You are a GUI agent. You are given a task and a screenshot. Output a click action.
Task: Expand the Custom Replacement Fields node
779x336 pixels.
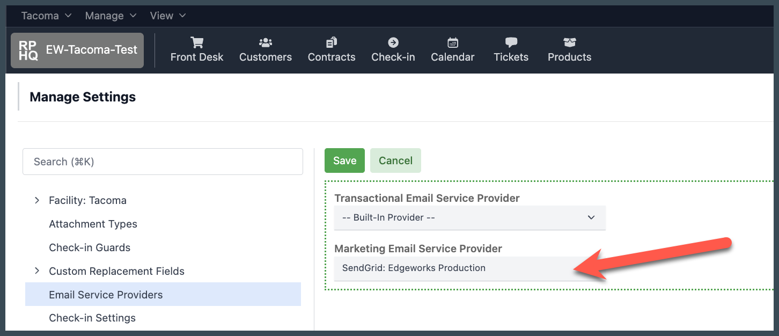[x=37, y=271]
